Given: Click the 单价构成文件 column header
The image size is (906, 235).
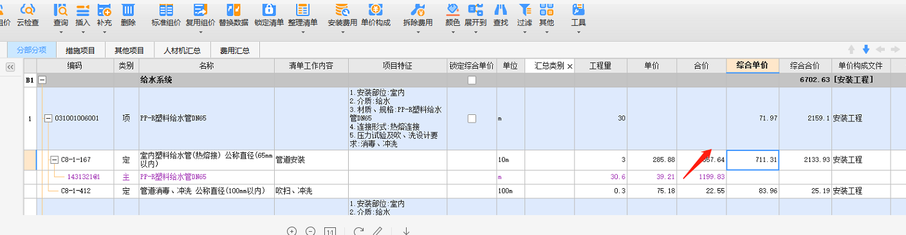Looking at the screenshot, I should (x=861, y=65).
